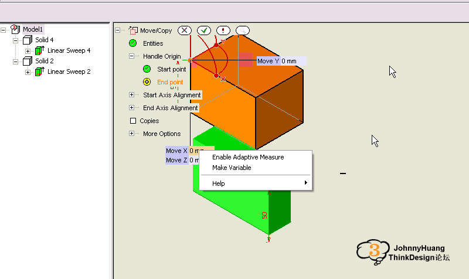The width and height of the screenshot is (469, 279).
Task: Click the green solid's dark side face
Action: point(280,211)
